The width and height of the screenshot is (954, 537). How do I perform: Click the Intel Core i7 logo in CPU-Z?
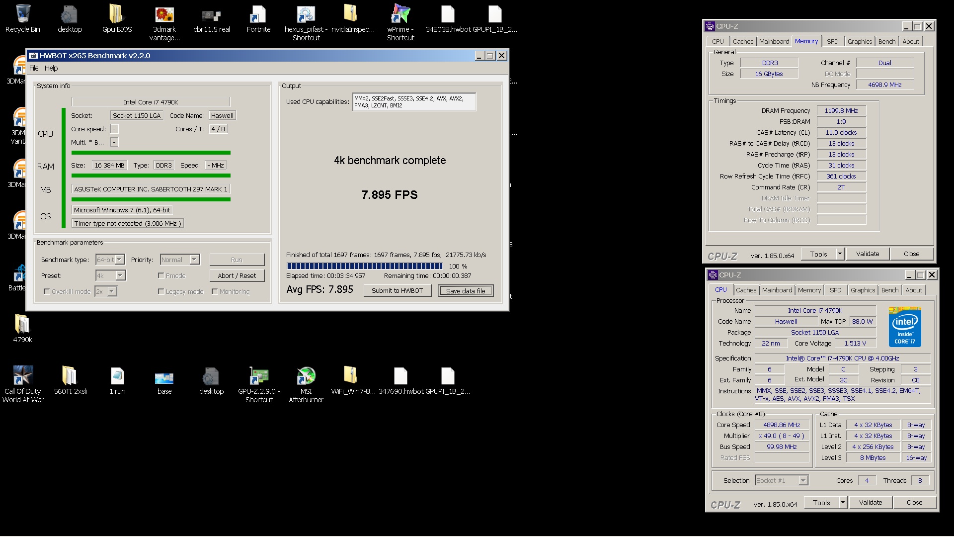point(905,327)
